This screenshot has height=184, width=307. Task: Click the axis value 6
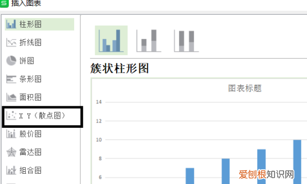click(100, 177)
